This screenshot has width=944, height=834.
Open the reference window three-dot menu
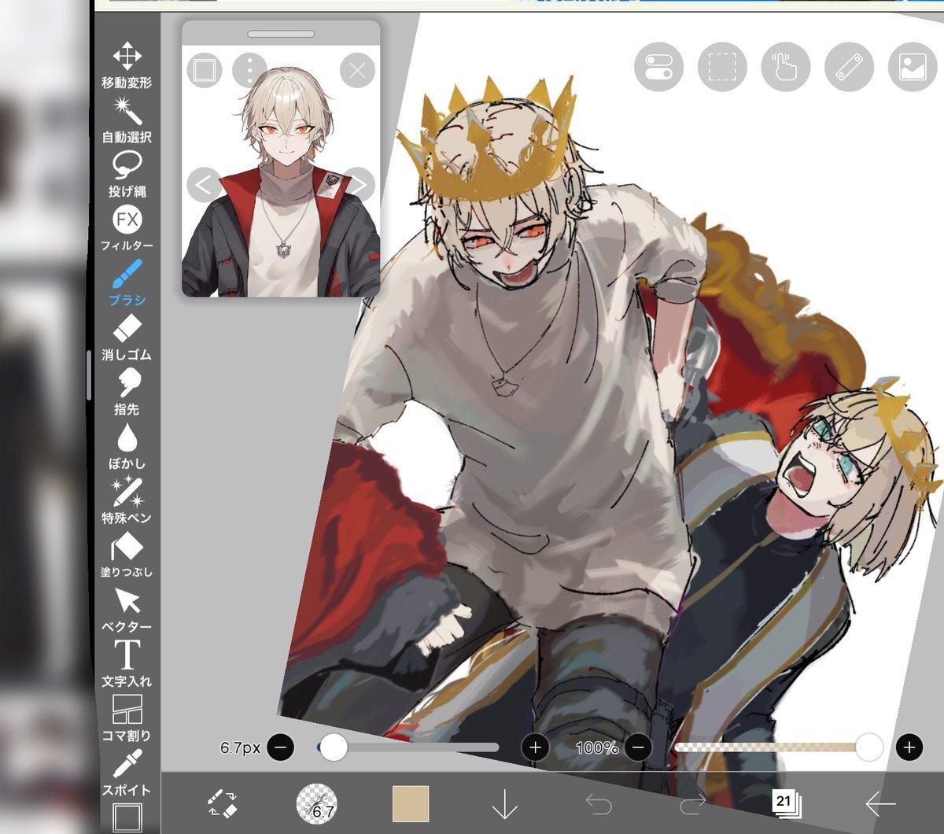tap(249, 70)
